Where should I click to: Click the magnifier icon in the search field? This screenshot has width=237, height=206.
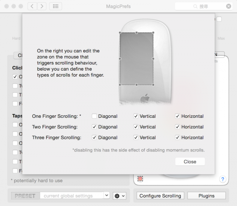[195, 6]
